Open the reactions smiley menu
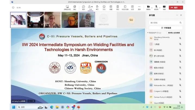The width and height of the screenshot is (195, 110). [x=104, y=7]
